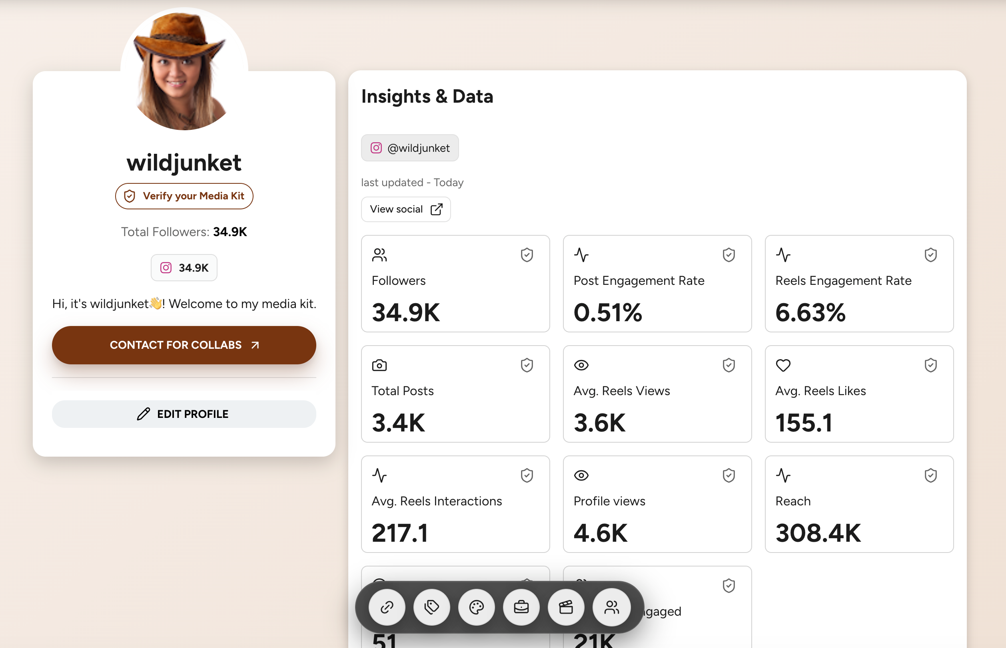This screenshot has height=648, width=1006.
Task: Click CONTACT FOR COLLABS button
Action: click(184, 345)
